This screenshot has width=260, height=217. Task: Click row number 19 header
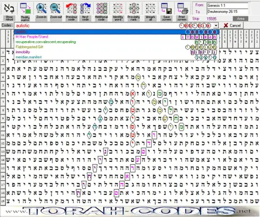(3, 201)
